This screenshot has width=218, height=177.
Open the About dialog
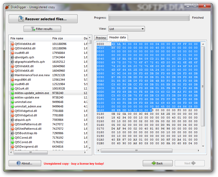click(x=25, y=163)
